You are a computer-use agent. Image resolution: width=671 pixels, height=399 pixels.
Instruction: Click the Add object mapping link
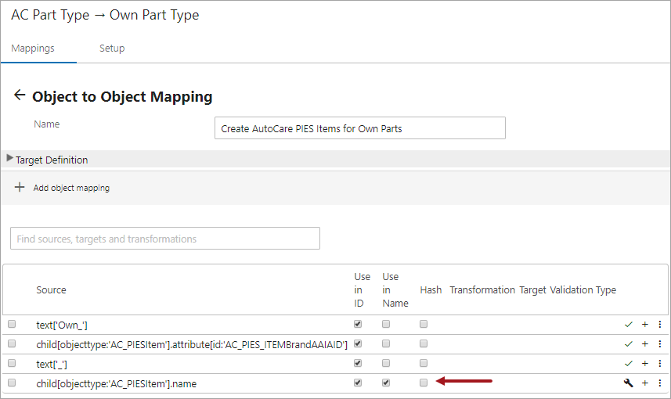(71, 188)
